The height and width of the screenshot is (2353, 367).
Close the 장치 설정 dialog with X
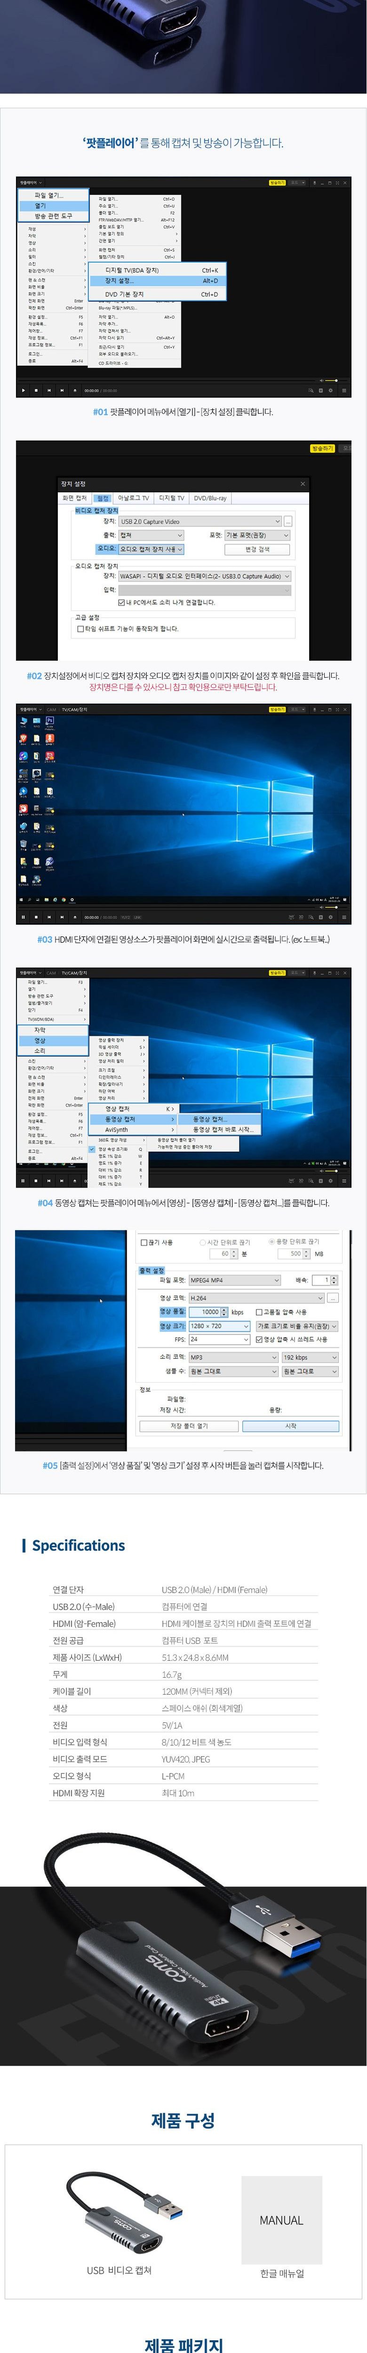pyautogui.click(x=303, y=484)
